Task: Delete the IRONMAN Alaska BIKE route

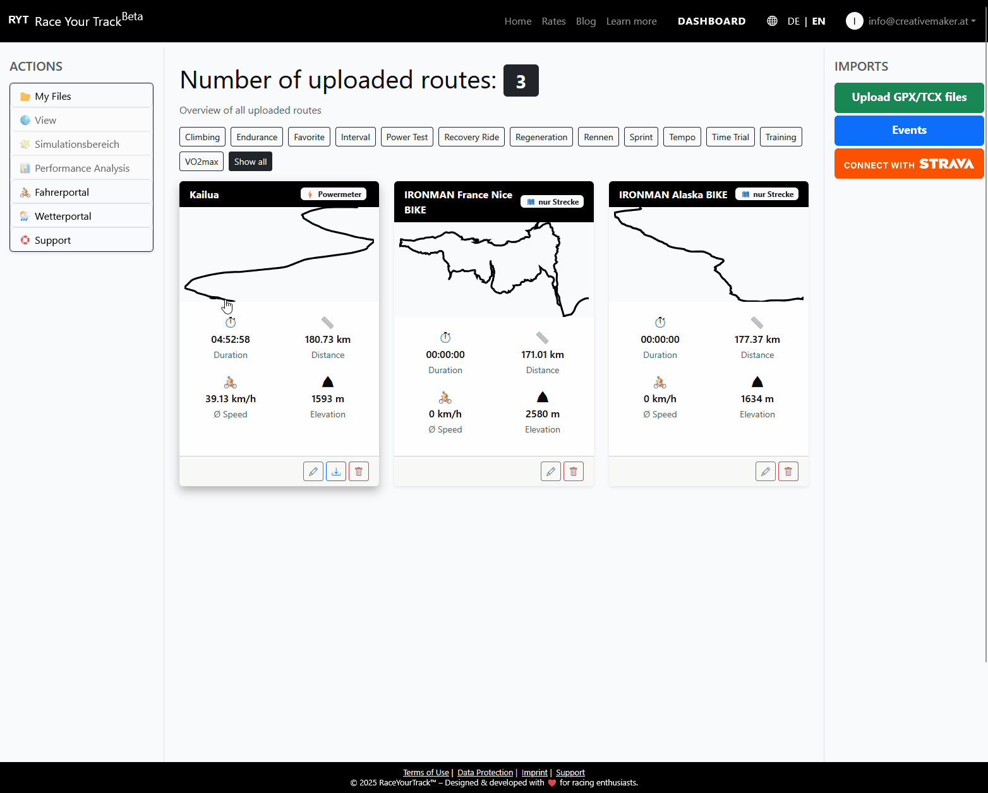Action: point(788,471)
